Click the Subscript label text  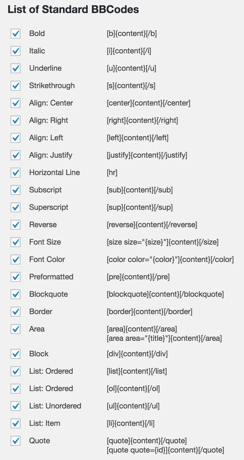45,190
